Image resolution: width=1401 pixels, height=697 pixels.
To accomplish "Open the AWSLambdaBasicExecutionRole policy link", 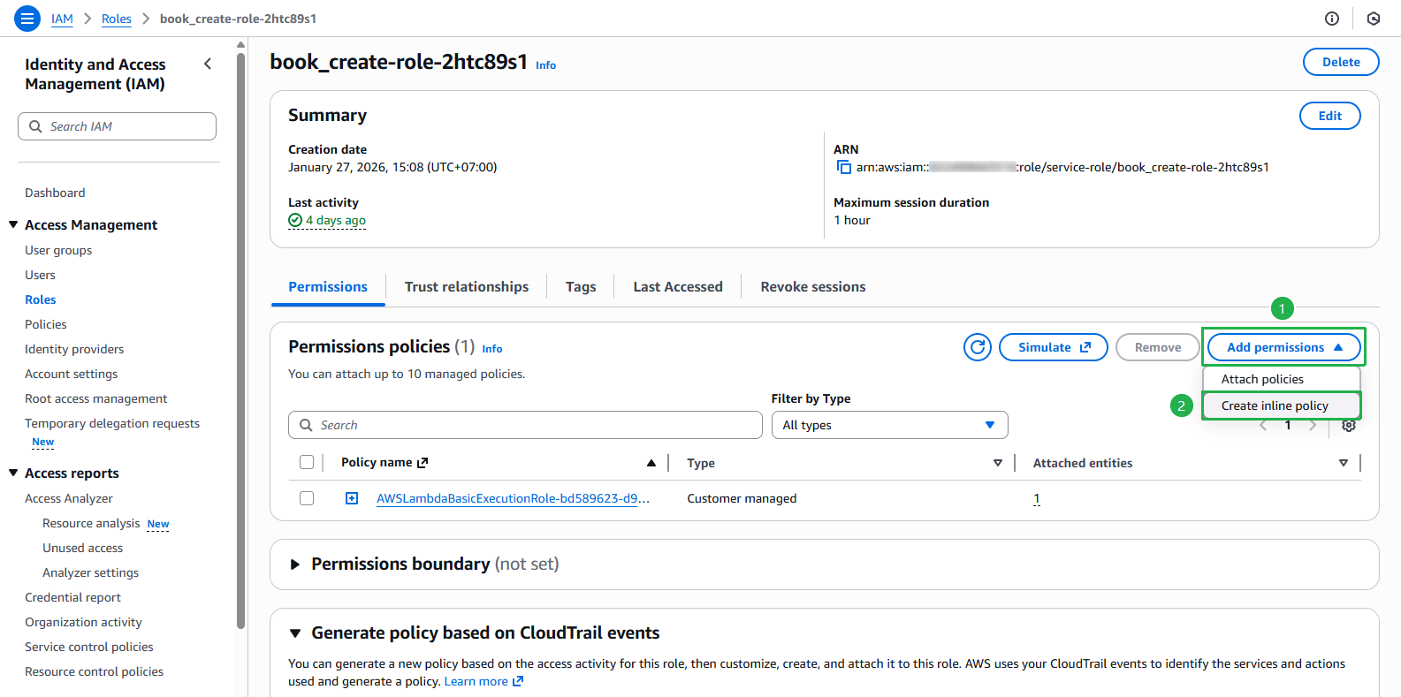I will coord(513,498).
